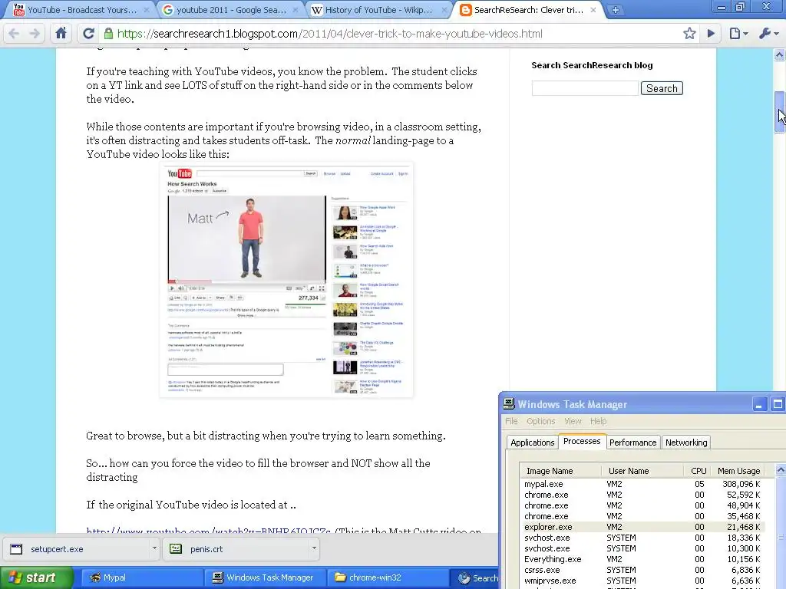
Task: Close the SearchReSearch tab
Action: [x=593, y=9]
